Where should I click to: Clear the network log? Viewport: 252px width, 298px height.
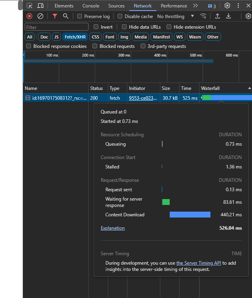(x=40, y=16)
